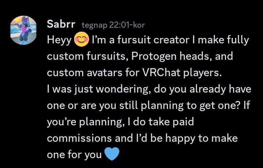This screenshot has height=168, width=263.
Task: Click the word Heyy in message
Action: (59, 40)
